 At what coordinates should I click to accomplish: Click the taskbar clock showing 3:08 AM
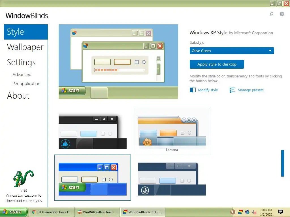266,212
